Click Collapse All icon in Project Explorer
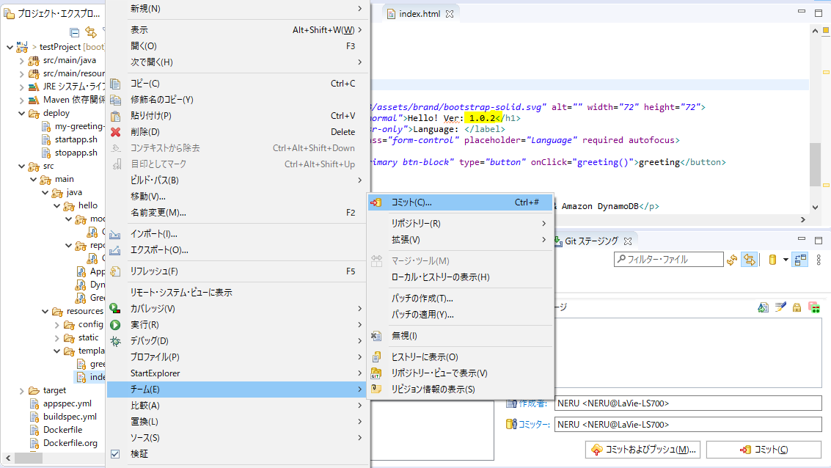831x468 pixels. pyautogui.click(x=74, y=32)
